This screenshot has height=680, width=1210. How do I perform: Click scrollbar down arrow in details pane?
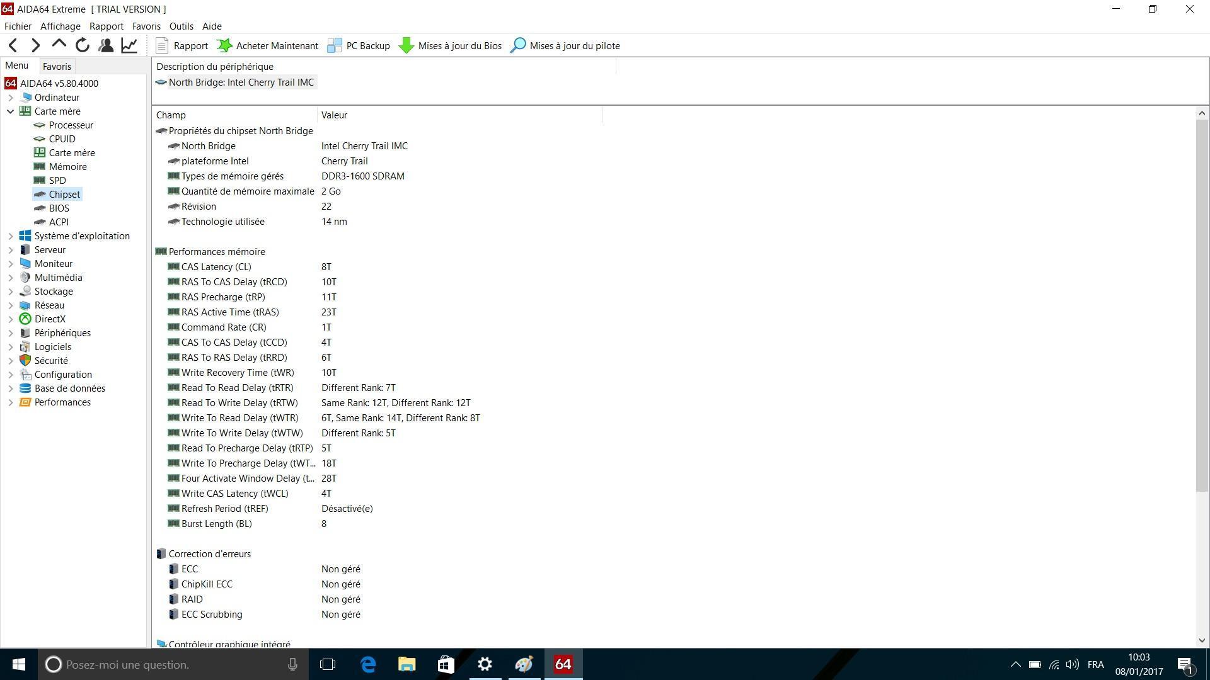[x=1202, y=640]
